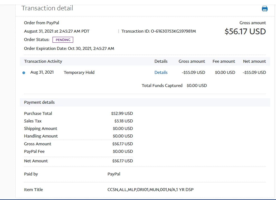Click the Paid by PayPal value

[x=114, y=174]
